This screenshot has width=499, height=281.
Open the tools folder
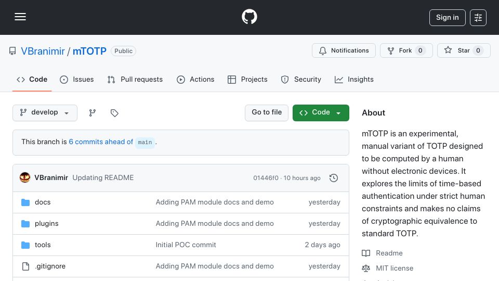pos(43,245)
